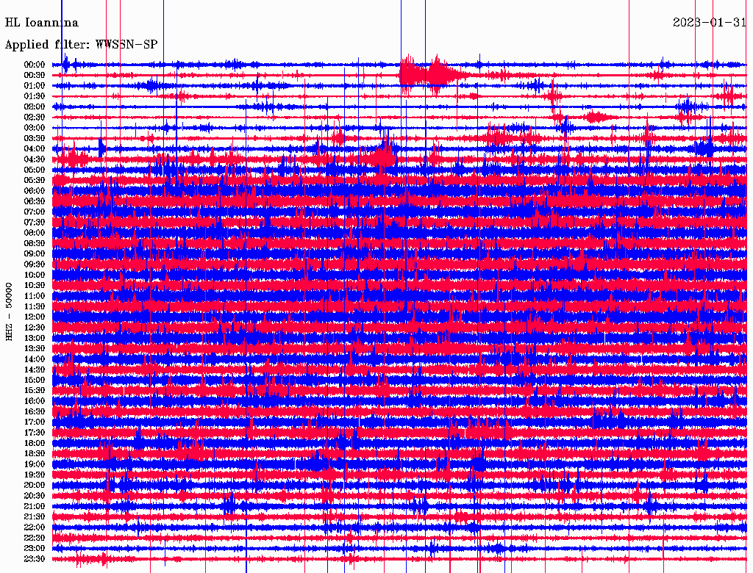
Task: Select the 06:30 time label
Action: tap(35, 201)
